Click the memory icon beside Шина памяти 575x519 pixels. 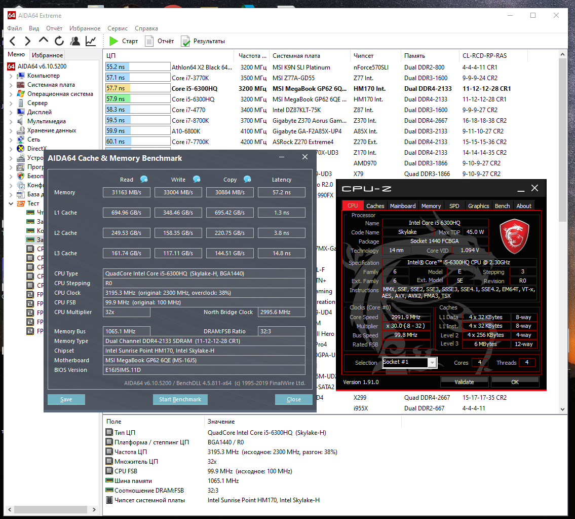click(109, 480)
